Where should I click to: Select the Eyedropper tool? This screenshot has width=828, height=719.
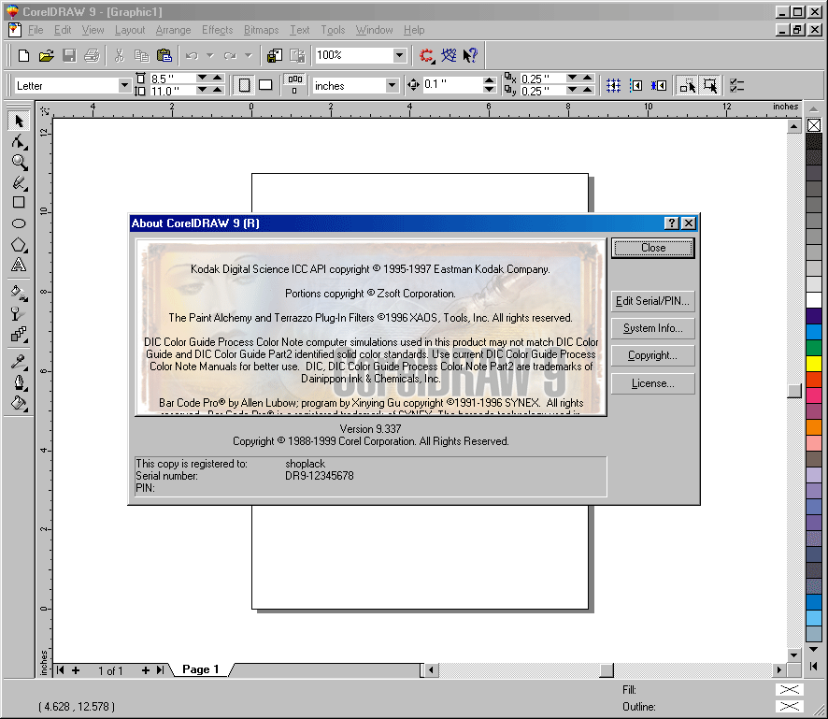pos(19,362)
